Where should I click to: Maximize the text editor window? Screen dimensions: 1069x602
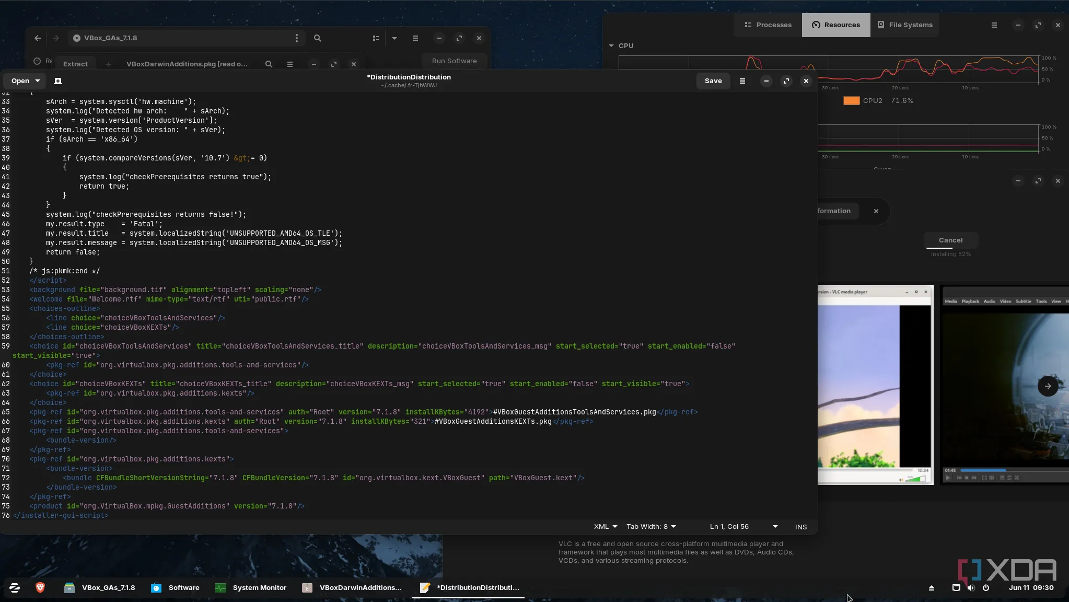(786, 81)
